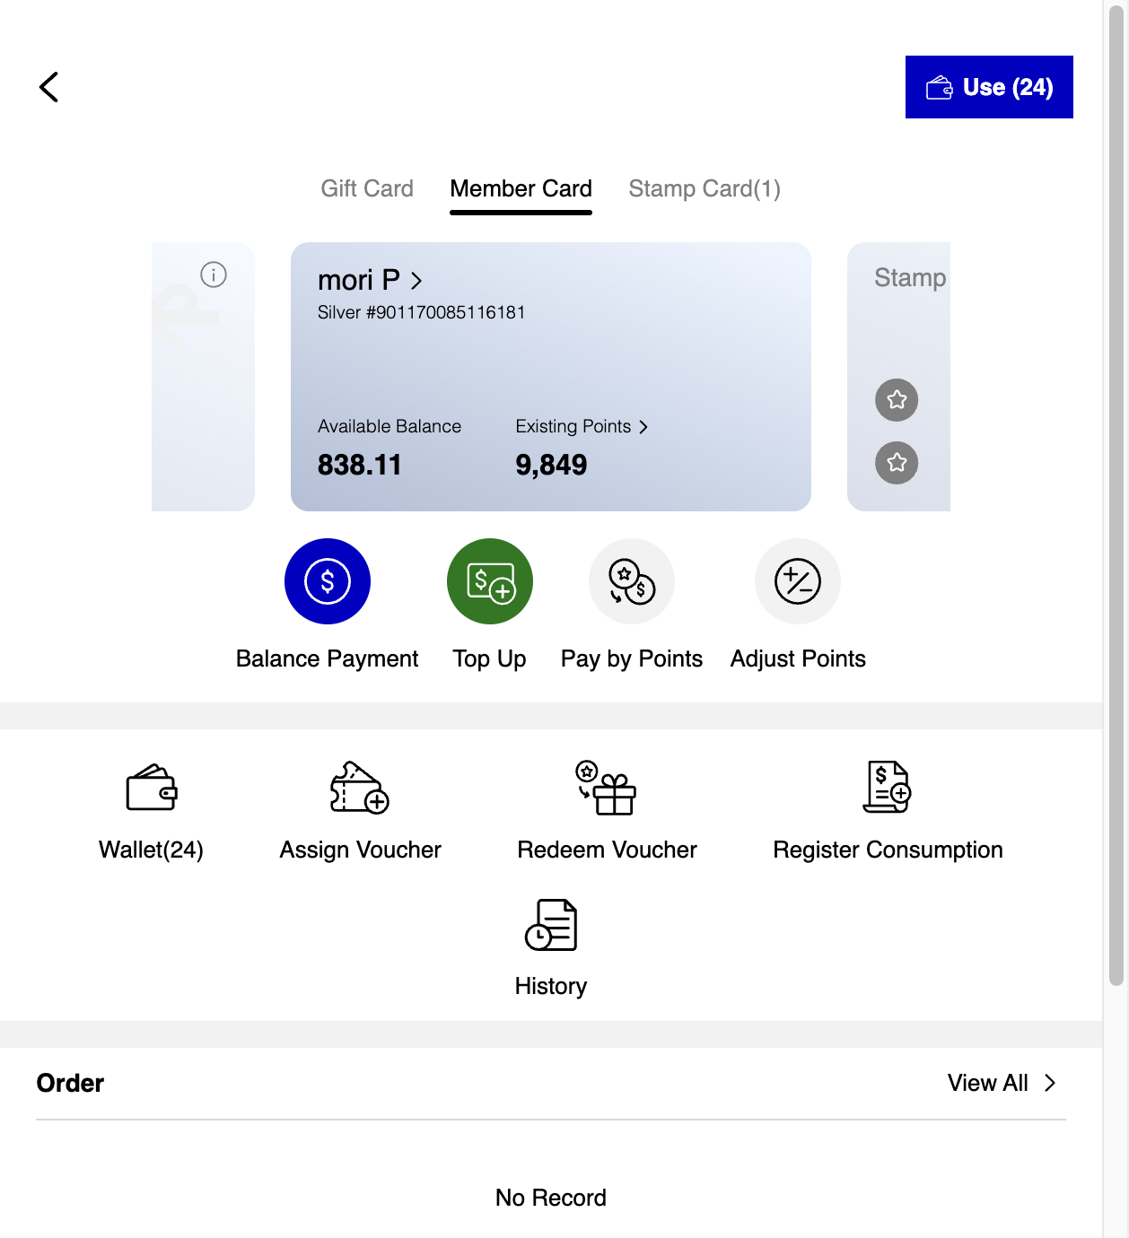The image size is (1129, 1238).
Task: Click the Register Consumption icon
Action: 888,788
